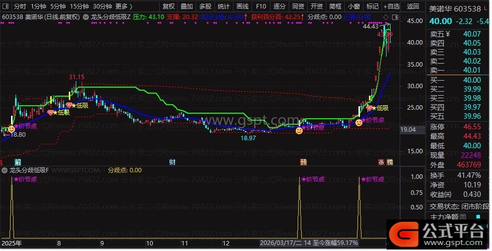
Task: Toggle 叠加 overlay mode
Action: tap(187, 7)
